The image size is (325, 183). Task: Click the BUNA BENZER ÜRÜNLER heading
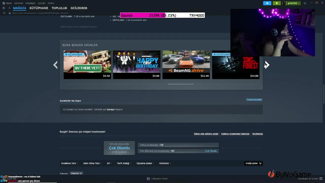click(x=80, y=45)
